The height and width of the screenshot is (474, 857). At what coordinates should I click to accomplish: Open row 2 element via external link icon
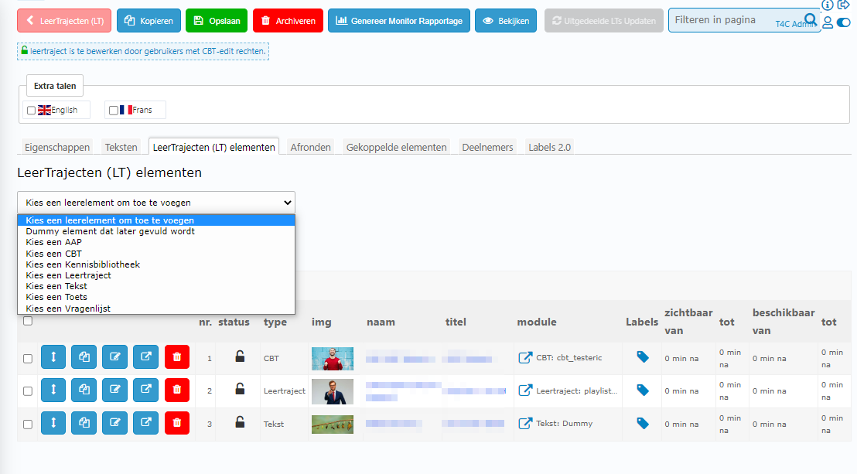click(x=145, y=390)
